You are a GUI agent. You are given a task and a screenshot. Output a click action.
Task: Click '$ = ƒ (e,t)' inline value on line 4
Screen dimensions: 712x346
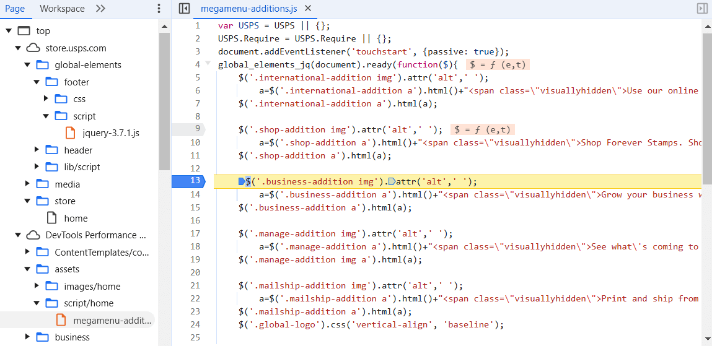click(498, 65)
